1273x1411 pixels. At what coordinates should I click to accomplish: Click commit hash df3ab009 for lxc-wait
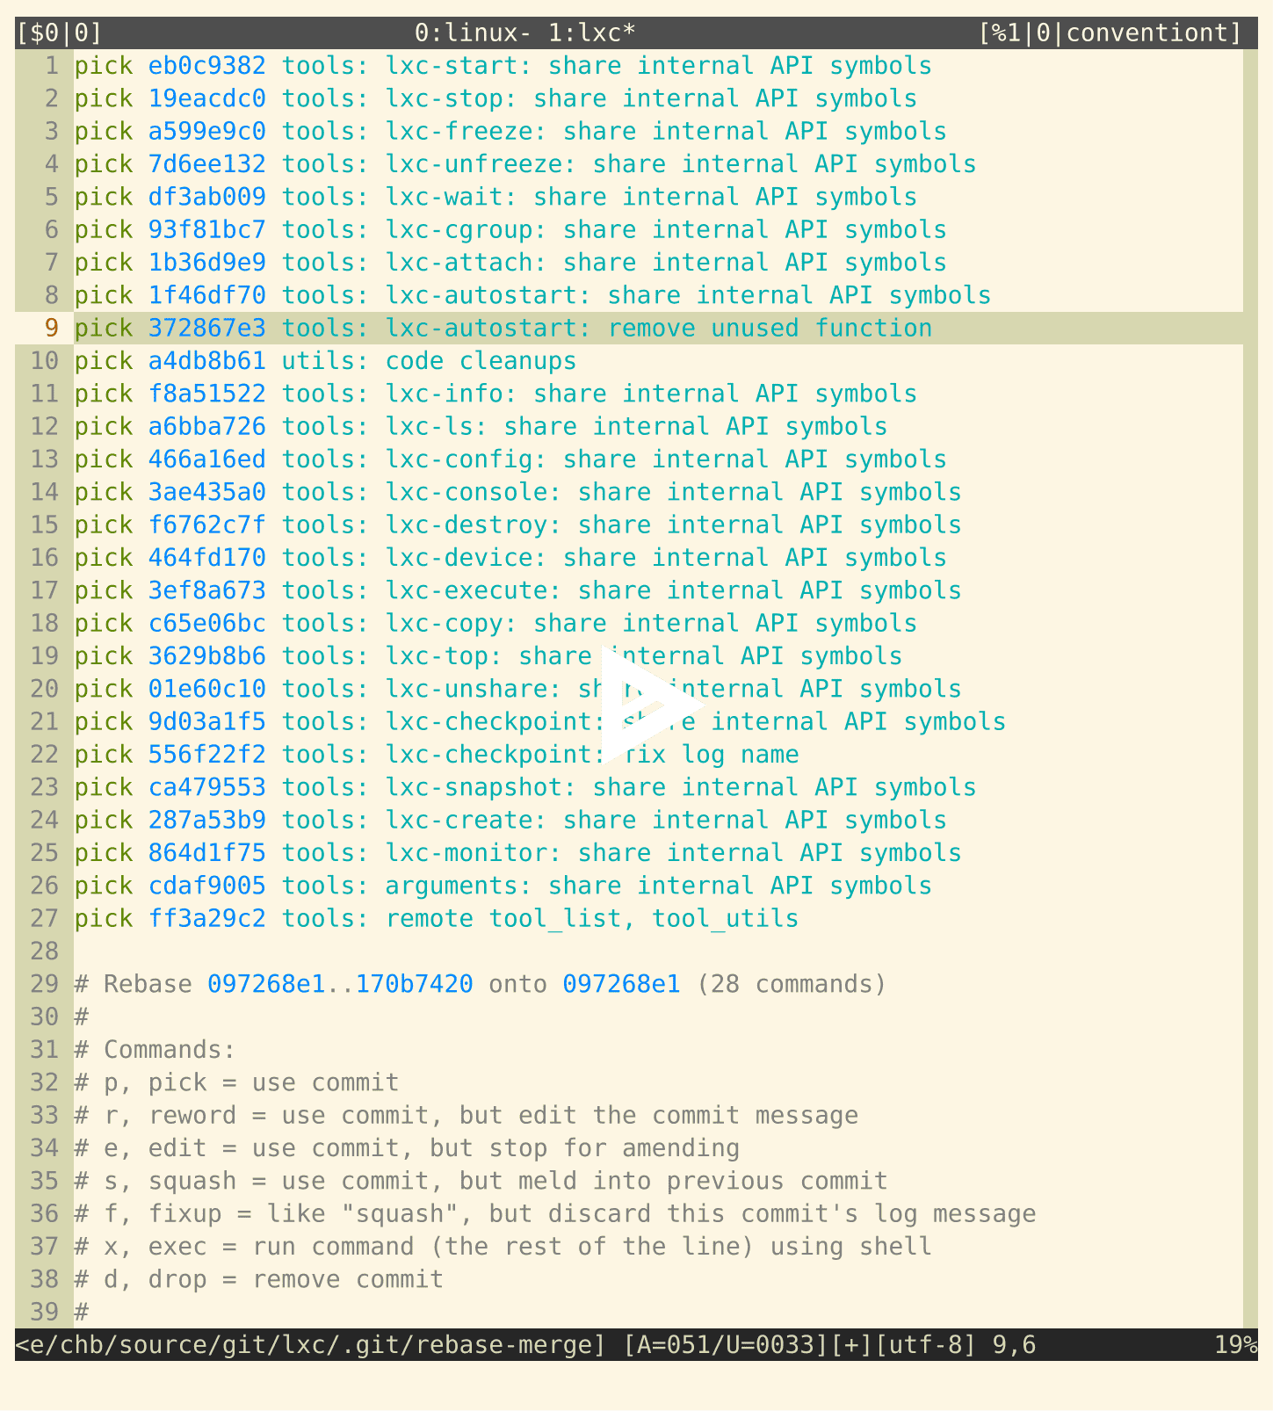tap(206, 197)
